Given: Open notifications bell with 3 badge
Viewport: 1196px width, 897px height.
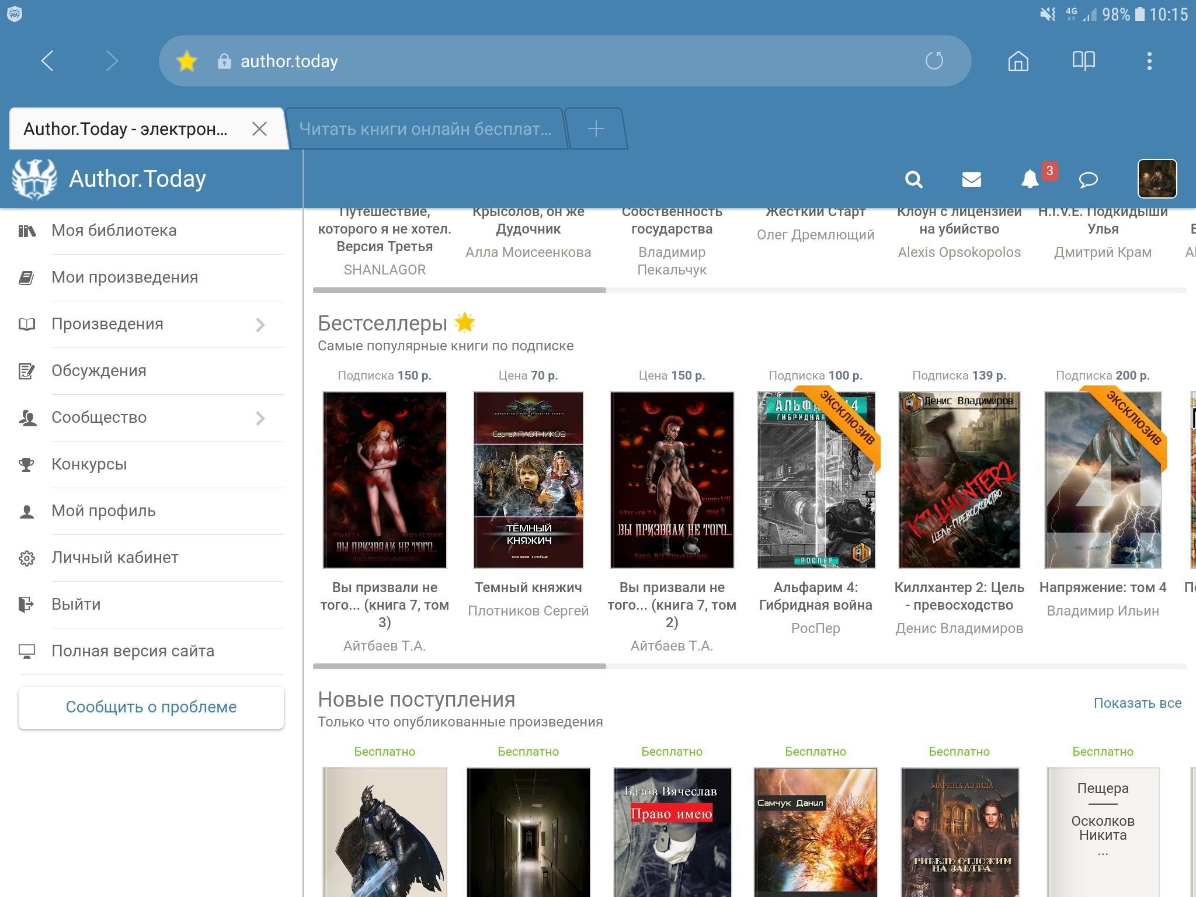Looking at the screenshot, I should click(x=1031, y=179).
